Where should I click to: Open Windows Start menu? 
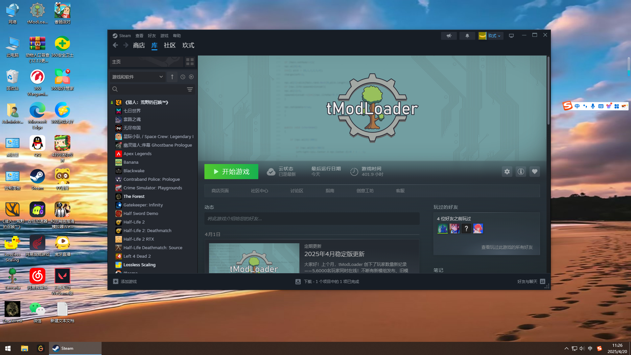(8, 348)
